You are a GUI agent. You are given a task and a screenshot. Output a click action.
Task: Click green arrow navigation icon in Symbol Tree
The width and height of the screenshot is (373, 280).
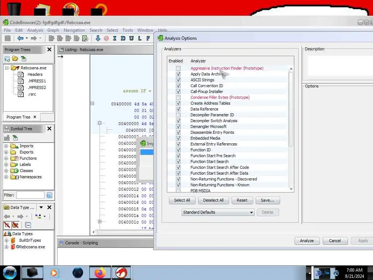(x=15, y=137)
